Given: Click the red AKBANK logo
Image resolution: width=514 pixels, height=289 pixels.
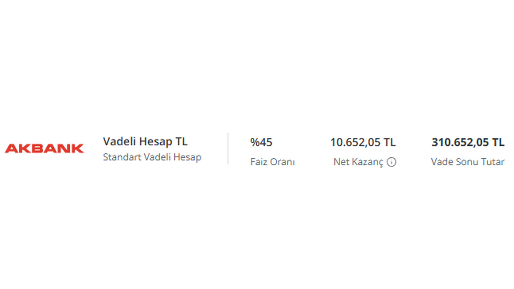Looking at the screenshot, I should tap(44, 149).
